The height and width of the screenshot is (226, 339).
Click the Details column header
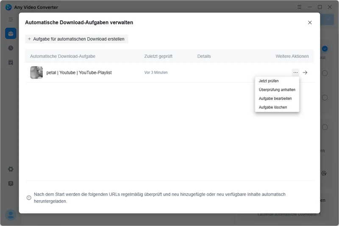[204, 56]
